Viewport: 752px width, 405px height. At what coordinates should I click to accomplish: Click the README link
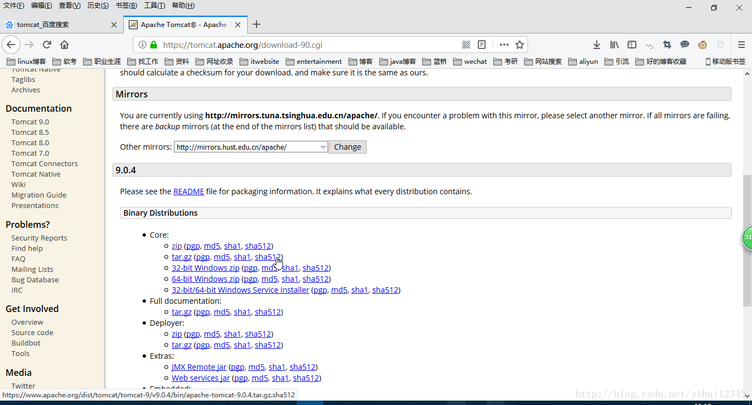pyautogui.click(x=189, y=191)
